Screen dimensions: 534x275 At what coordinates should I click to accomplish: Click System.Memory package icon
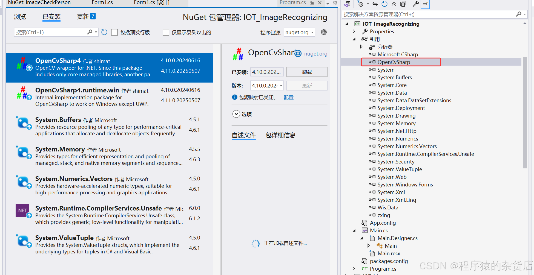(24, 152)
